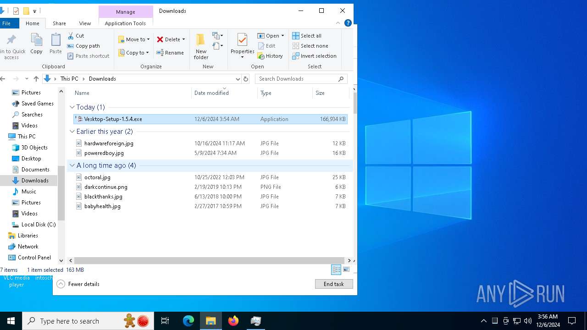Click the search magnifier in Search Downloads
587x330 pixels.
(341, 79)
